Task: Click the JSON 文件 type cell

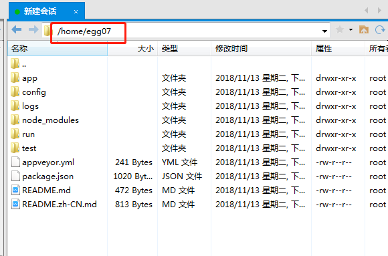Action: pos(182,176)
